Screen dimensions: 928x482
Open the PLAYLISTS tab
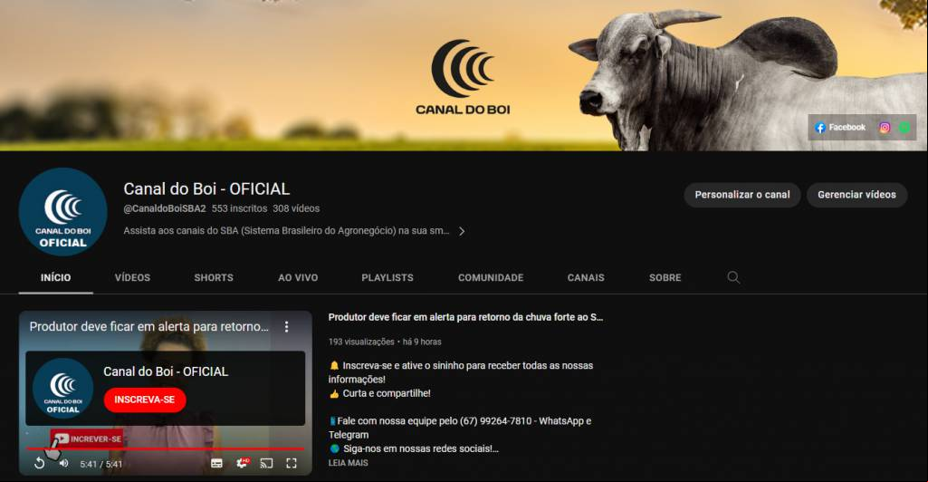tap(387, 278)
